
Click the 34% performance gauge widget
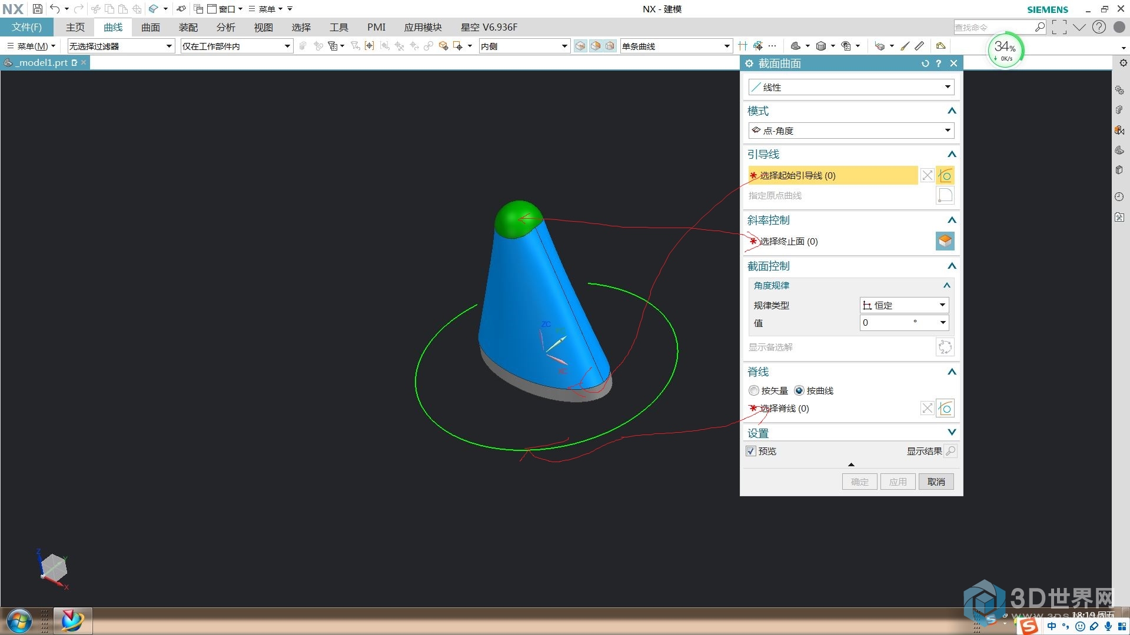(x=1006, y=50)
